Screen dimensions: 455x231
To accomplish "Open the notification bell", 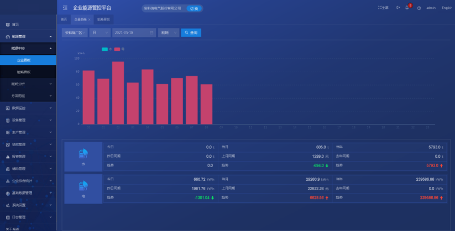I will click(407, 8).
